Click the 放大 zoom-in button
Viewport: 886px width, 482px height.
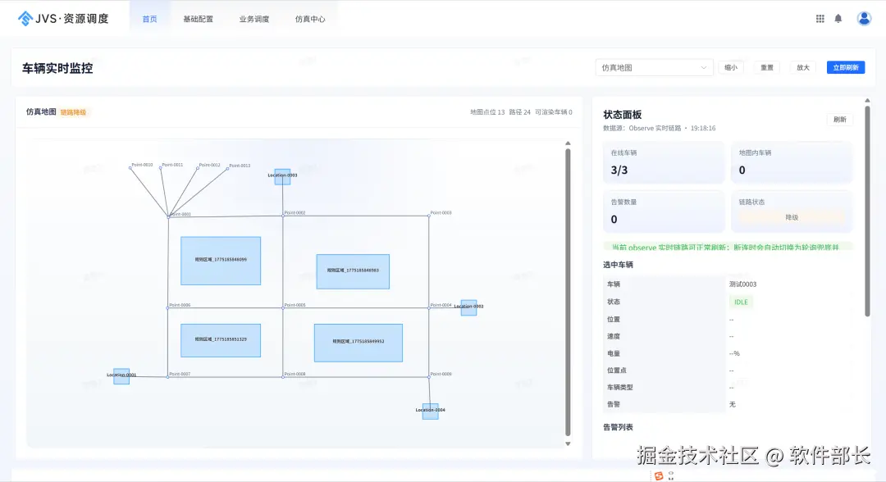coord(802,67)
